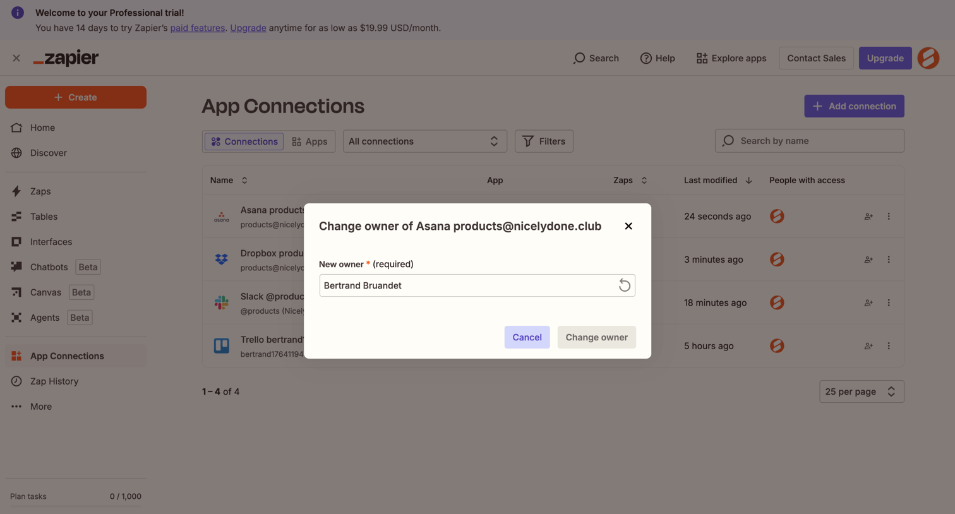Click the info icon in trial banner

(18, 13)
